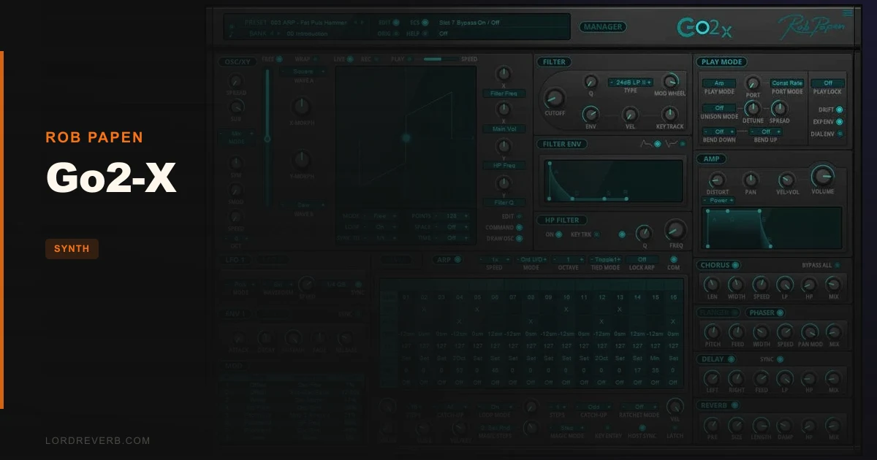Click the unison SPREAD knob in Play Mode
Screen dimensions: 877x460
tap(779, 108)
